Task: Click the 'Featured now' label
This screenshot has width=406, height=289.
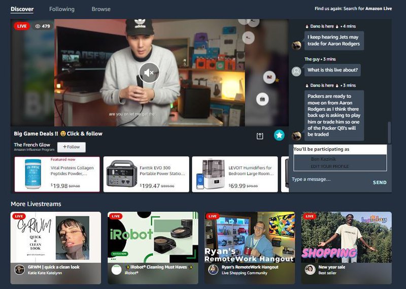Action: (x=63, y=159)
